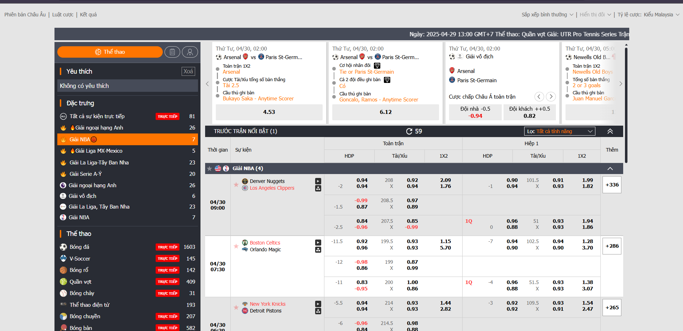Toggle the favorite star on New York Knicks match
The image size is (683, 331).
[x=236, y=307]
